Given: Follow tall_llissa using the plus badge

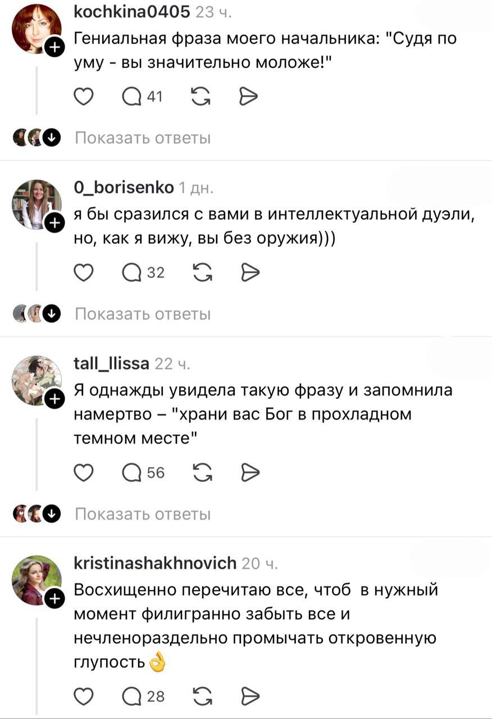Looking at the screenshot, I should tap(54, 399).
